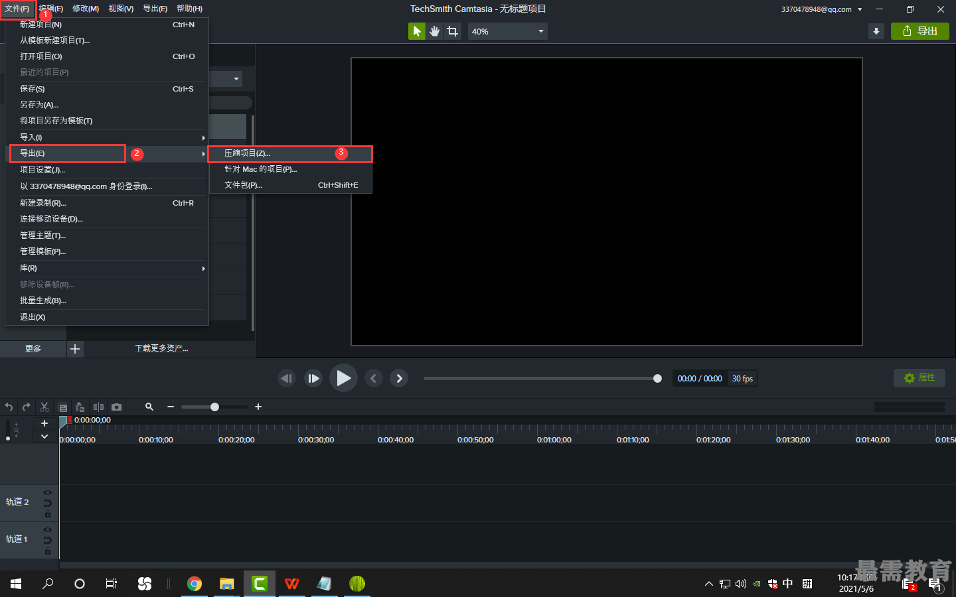
Task: Select 从模板新建项目 menu entry
Action: click(107, 40)
